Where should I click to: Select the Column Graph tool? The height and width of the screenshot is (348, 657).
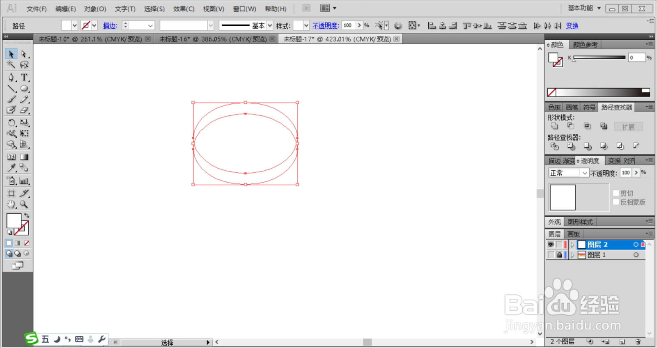pyautogui.click(x=24, y=181)
